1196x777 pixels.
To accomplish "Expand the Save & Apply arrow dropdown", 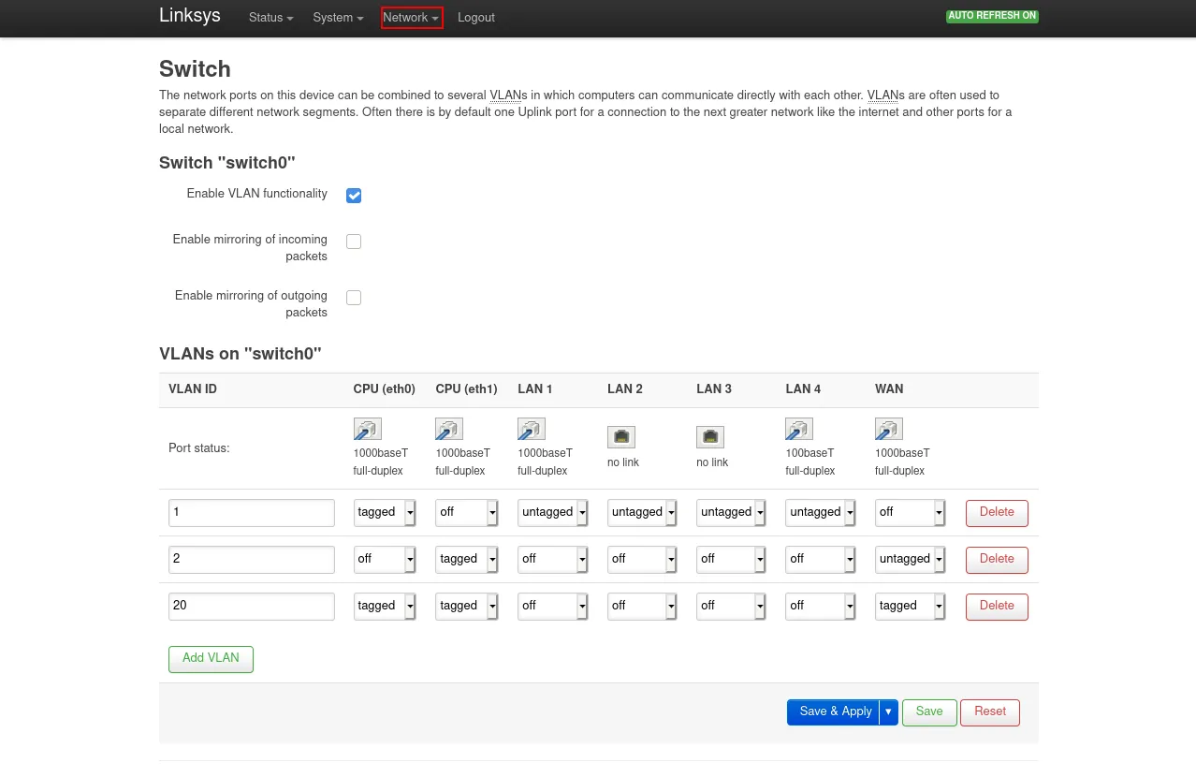I will 888,712.
